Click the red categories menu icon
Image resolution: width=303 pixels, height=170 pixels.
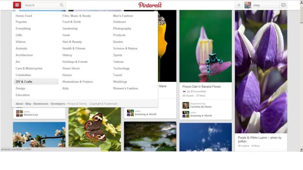(17, 5)
